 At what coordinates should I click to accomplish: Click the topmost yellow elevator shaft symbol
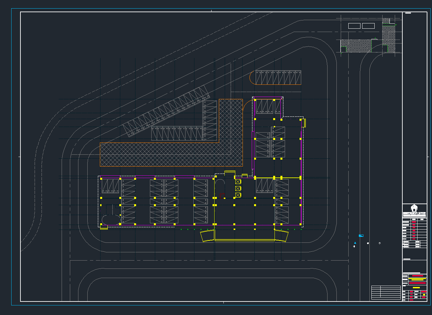click(x=238, y=181)
